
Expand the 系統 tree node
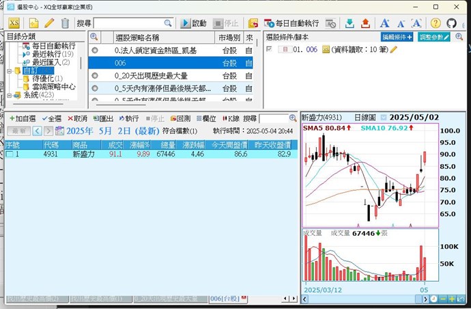pos(8,95)
